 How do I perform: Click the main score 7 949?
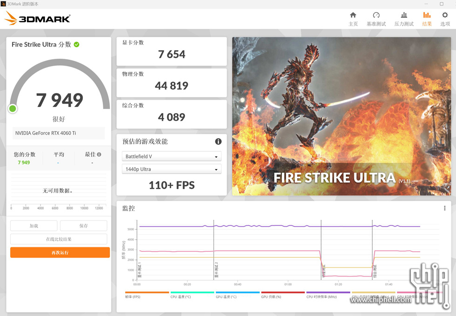click(x=60, y=100)
